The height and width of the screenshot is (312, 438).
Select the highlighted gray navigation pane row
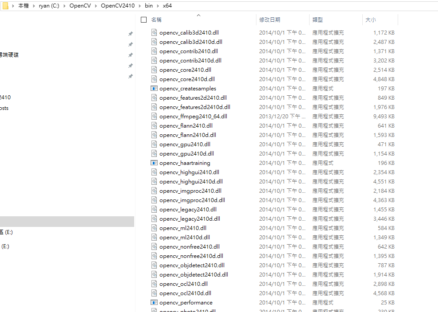[x=67, y=222]
